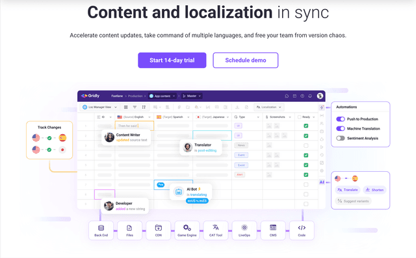
Task: Click the Schedule demo button
Action: pos(246,60)
